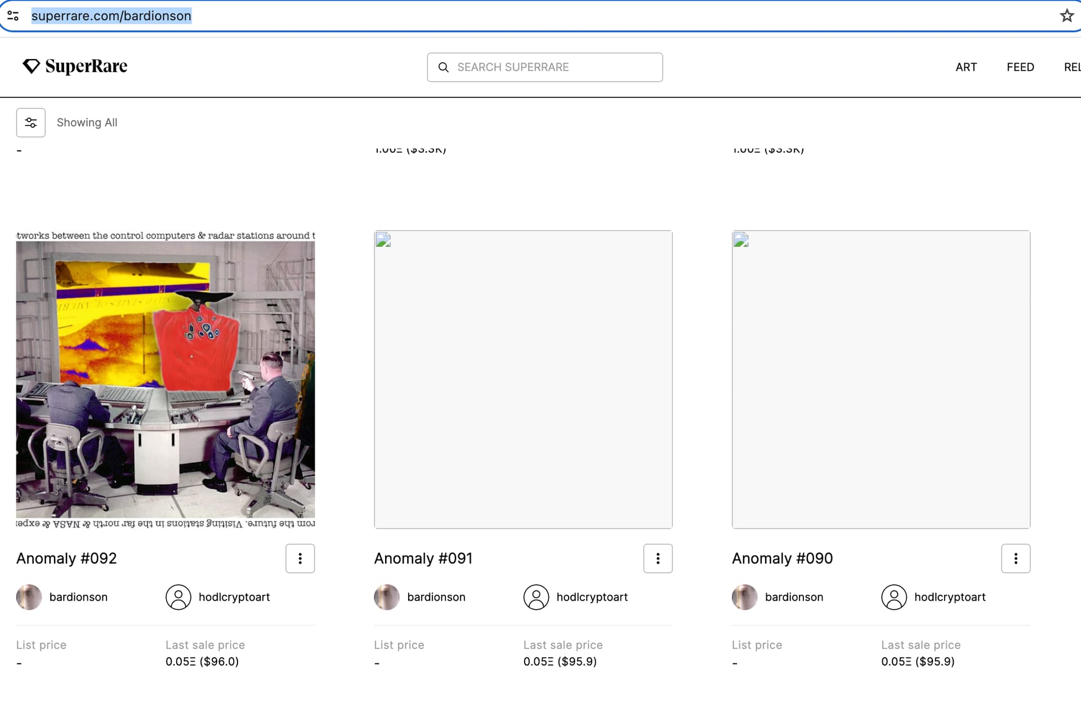Click the search magnifier icon
Viewport: 1081px width, 701px height.
444,68
